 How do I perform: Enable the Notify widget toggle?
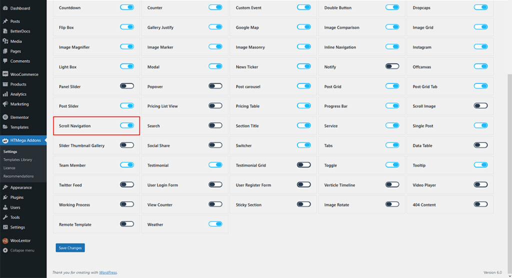[x=392, y=66]
